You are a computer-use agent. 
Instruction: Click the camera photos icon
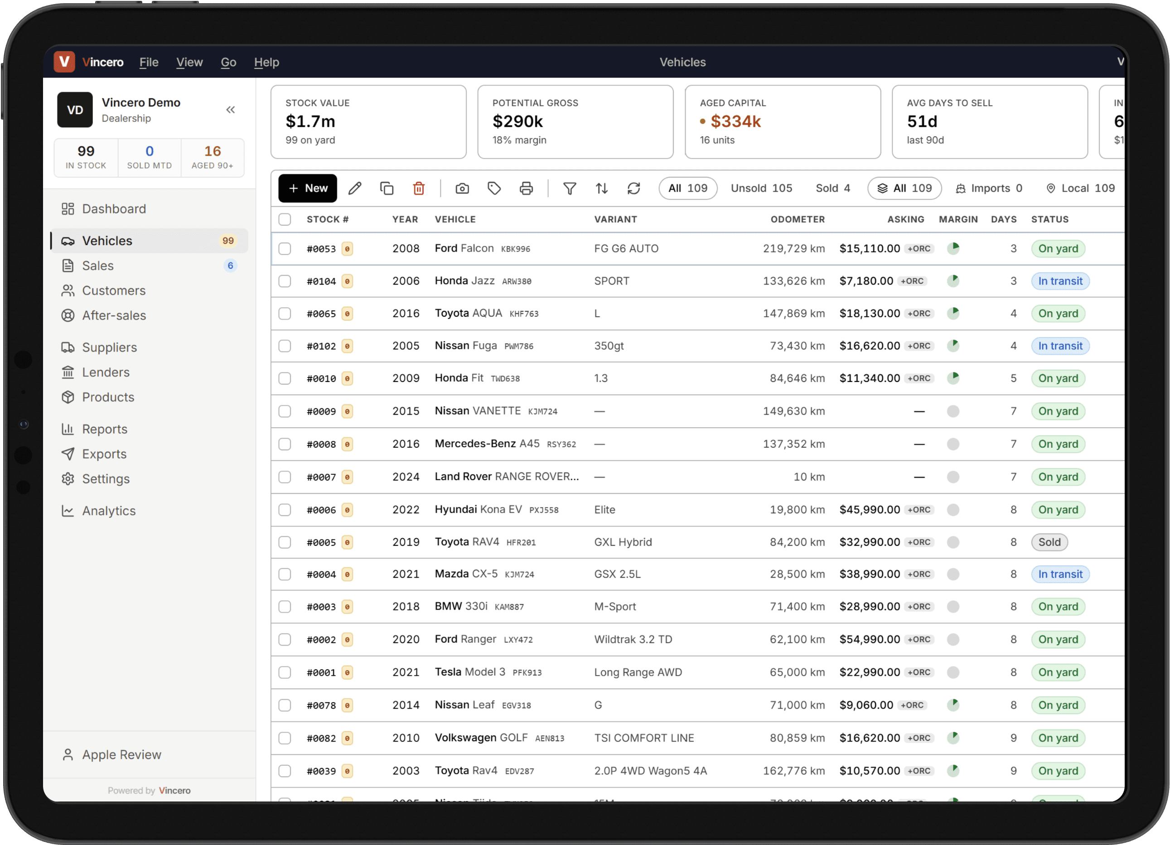click(462, 188)
